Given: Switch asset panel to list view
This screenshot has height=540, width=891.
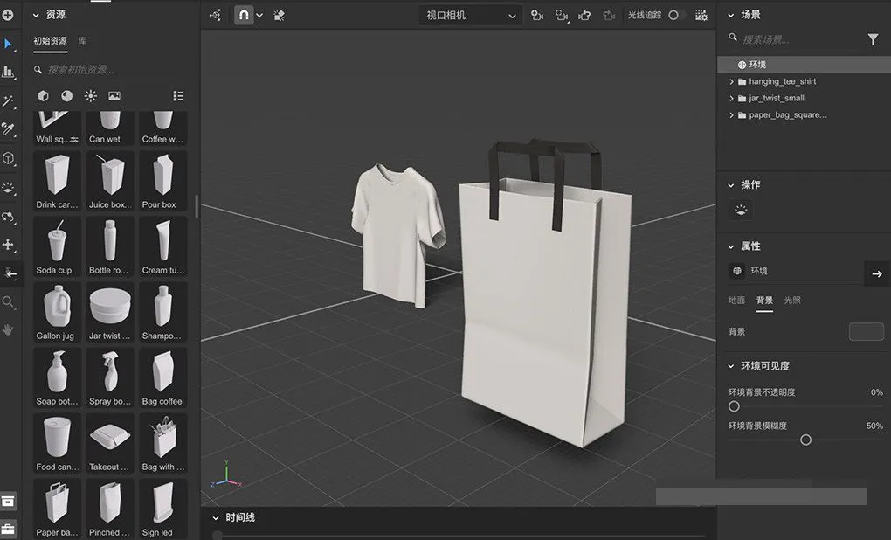Looking at the screenshot, I should point(178,96).
